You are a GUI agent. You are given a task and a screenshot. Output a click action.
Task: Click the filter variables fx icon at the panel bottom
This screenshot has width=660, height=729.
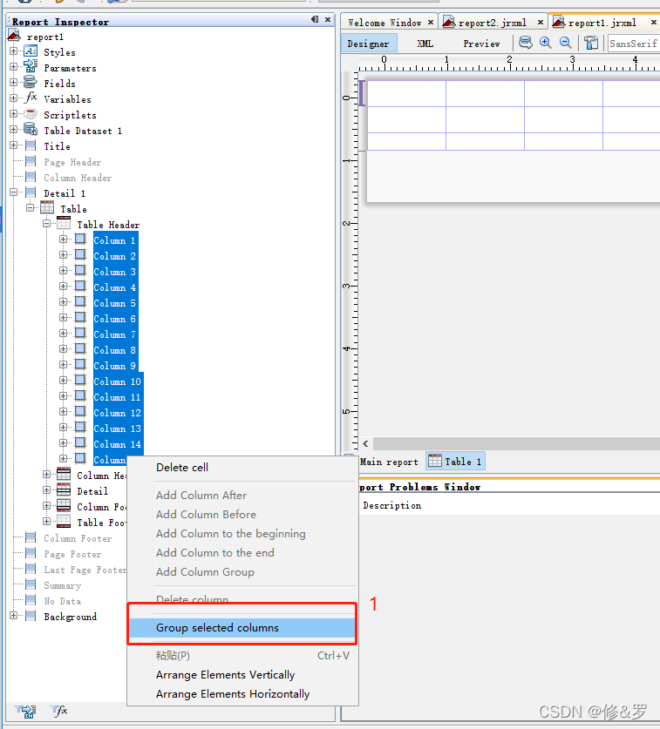click(59, 711)
